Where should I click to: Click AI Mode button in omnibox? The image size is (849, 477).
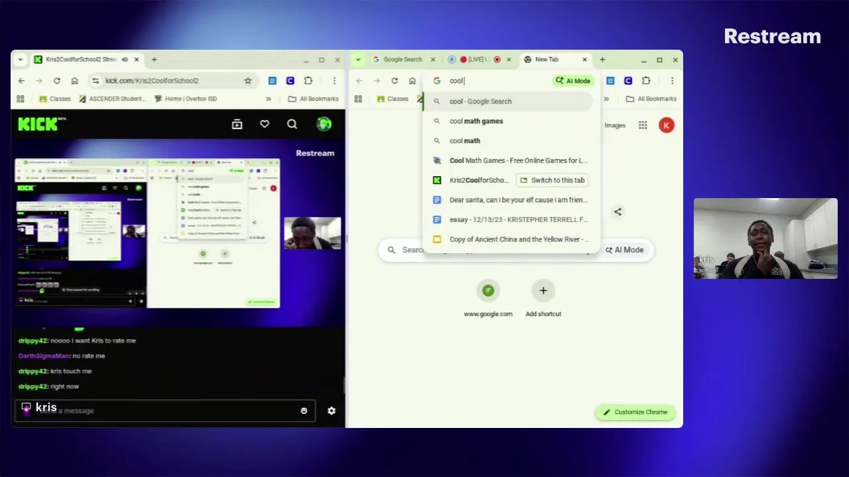click(x=573, y=81)
